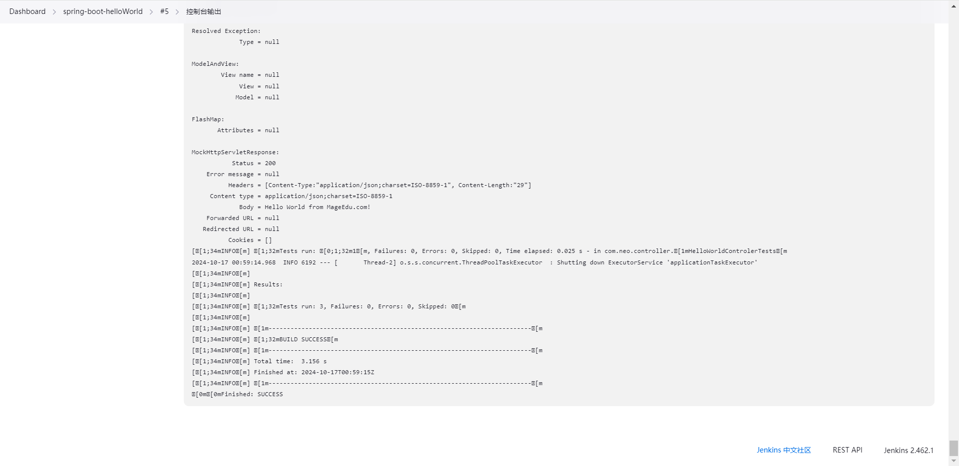Open REST API footer link
Screen dimensions: 959x466
point(848,450)
